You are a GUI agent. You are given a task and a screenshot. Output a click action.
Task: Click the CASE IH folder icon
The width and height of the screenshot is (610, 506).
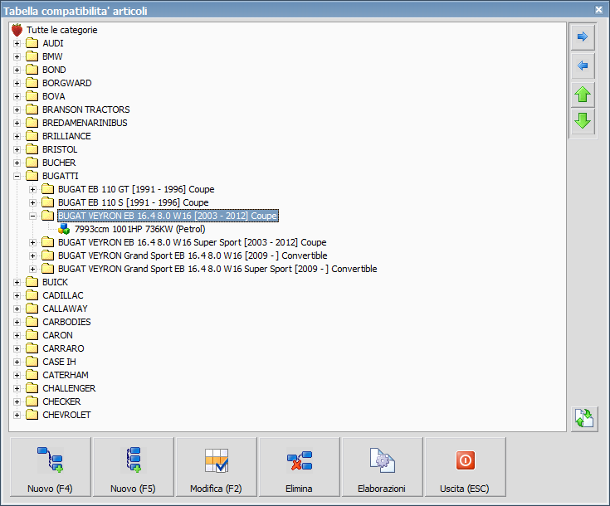(x=32, y=362)
